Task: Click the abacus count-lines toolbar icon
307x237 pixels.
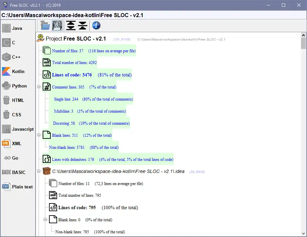Action: 57,25
